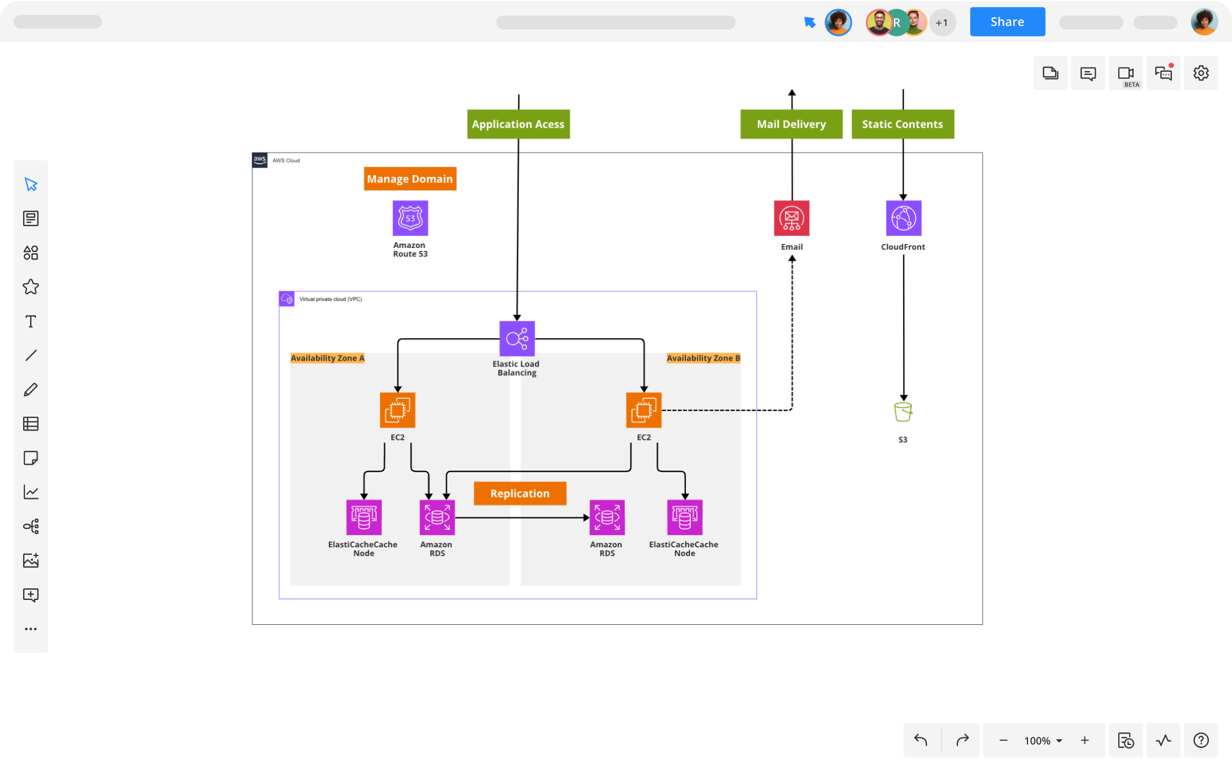The height and width of the screenshot is (771, 1232).
Task: Switch to the cursor follow mode arrow
Action: (810, 22)
